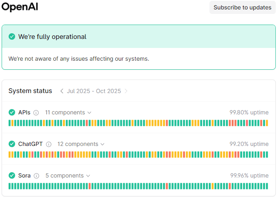Click the green status check beside APIs
The image size is (277, 198).
[x=12, y=112]
